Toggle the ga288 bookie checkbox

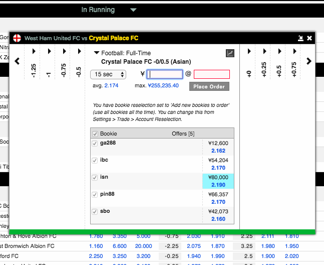[x=95, y=144]
